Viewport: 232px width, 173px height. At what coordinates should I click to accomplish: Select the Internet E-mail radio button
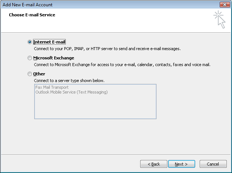[30, 42]
